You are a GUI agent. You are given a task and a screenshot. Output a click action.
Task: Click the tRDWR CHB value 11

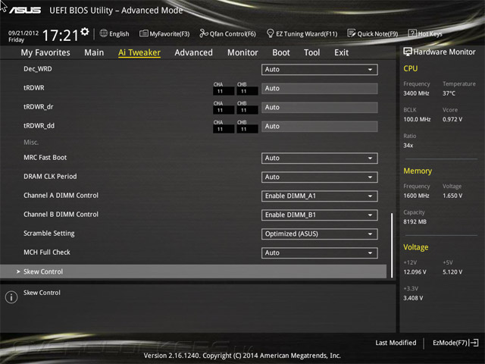tap(247, 91)
